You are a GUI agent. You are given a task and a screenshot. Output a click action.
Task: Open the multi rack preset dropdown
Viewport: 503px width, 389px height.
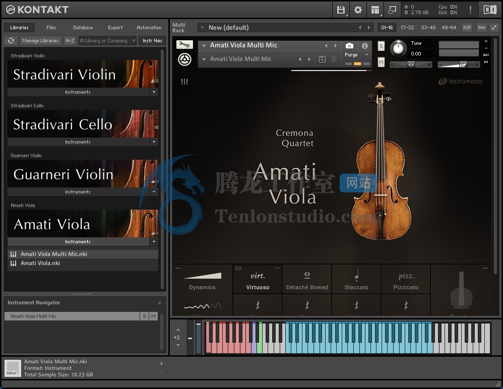click(x=203, y=28)
